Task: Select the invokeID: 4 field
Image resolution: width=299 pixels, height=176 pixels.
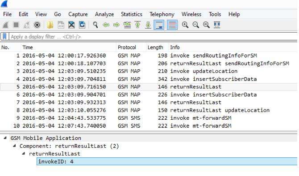Action: pyautogui.click(x=167, y=162)
